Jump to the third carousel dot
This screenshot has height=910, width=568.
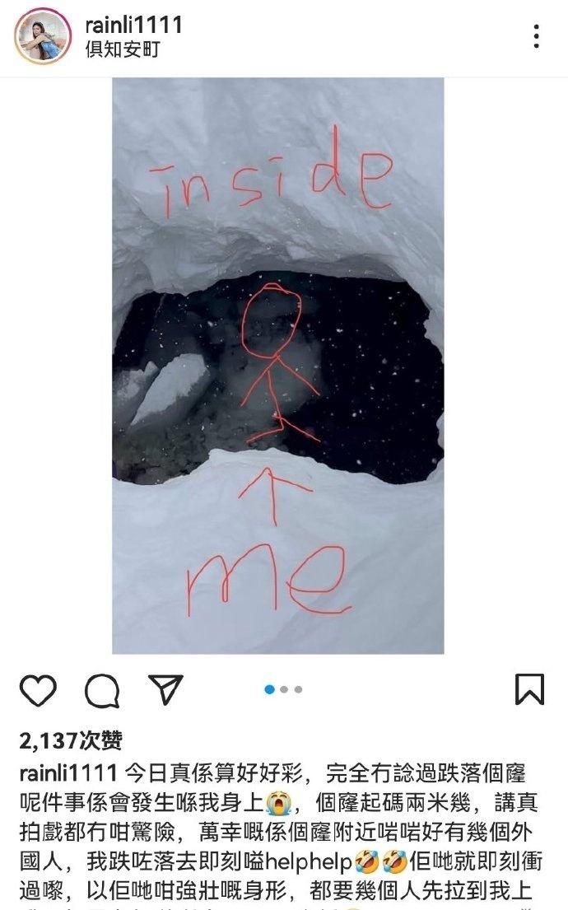[x=298, y=689]
